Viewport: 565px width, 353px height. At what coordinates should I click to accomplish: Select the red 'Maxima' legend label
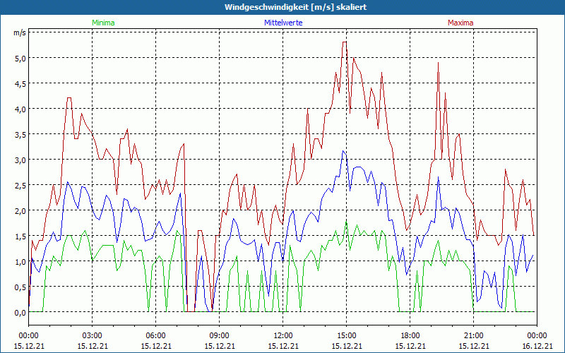pos(460,23)
